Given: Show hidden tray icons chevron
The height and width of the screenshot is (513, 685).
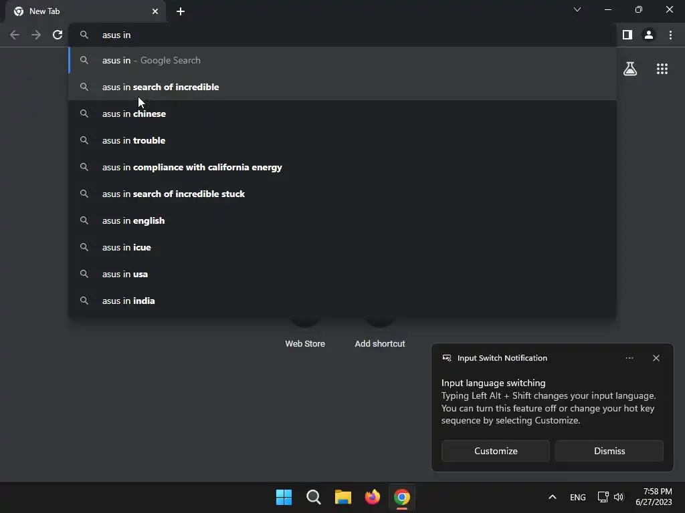Looking at the screenshot, I should tap(552, 497).
